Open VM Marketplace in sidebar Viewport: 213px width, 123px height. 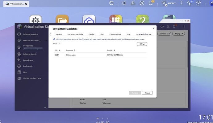click(33, 78)
